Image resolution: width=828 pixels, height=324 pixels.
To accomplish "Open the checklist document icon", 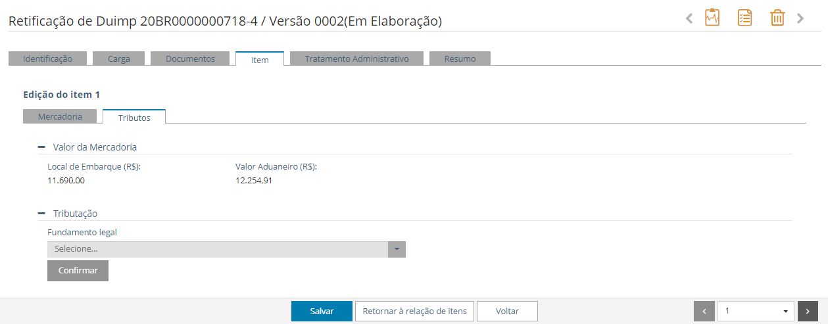I will (x=744, y=18).
